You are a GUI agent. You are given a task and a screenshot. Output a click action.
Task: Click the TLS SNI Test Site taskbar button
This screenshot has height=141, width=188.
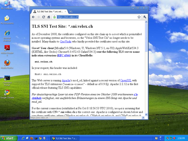coord(65,138)
